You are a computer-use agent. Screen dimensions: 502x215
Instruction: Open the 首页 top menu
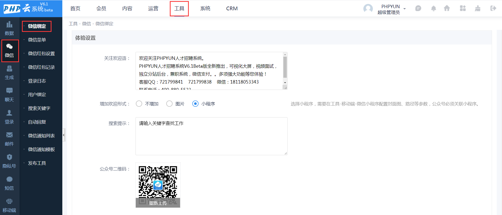pyautogui.click(x=75, y=8)
